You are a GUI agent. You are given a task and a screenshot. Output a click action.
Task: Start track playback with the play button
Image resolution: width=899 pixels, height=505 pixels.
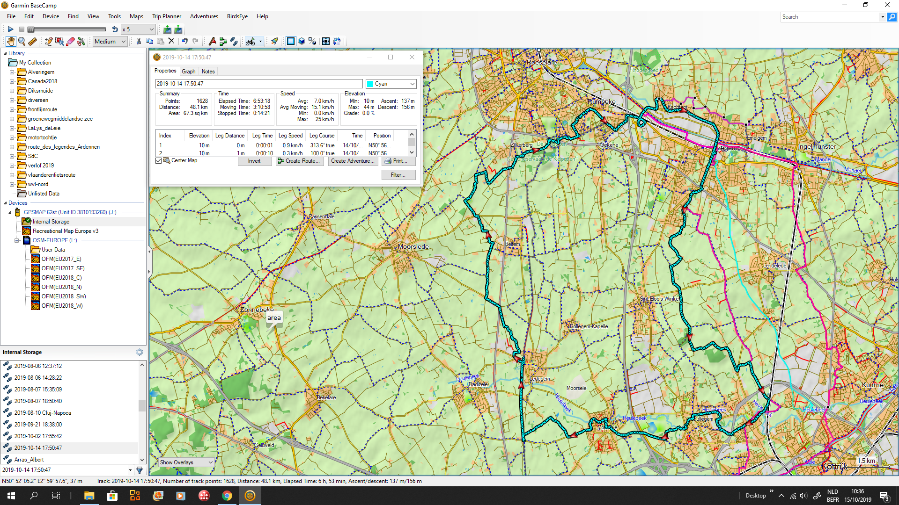pyautogui.click(x=10, y=29)
